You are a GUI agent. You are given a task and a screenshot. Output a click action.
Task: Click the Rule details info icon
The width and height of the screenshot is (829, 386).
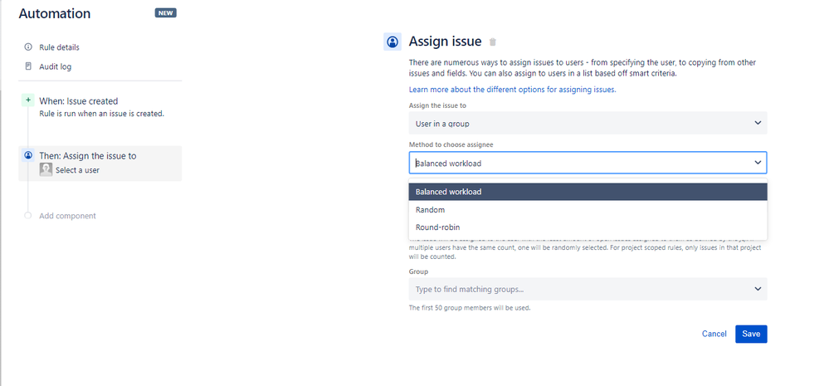[x=28, y=47]
